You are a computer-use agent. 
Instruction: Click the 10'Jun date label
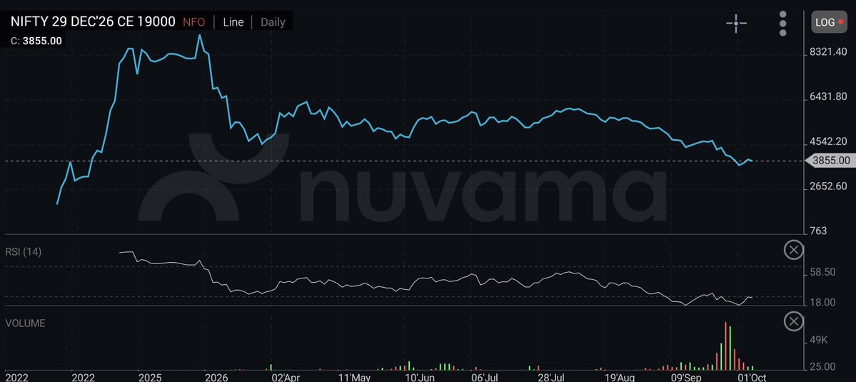tap(420, 377)
